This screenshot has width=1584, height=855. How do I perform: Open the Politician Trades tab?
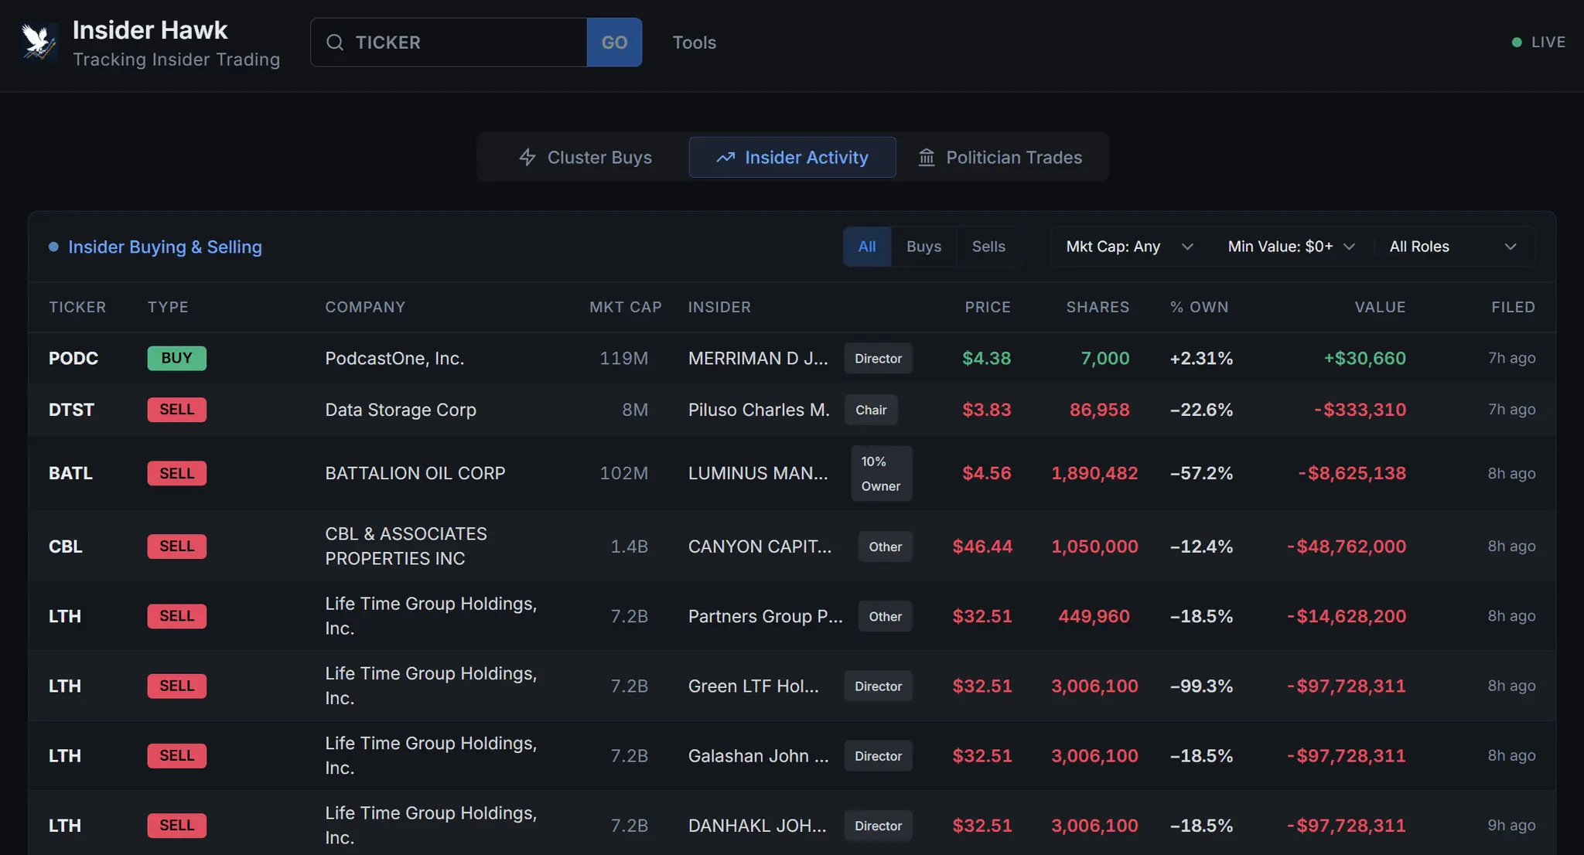click(999, 157)
